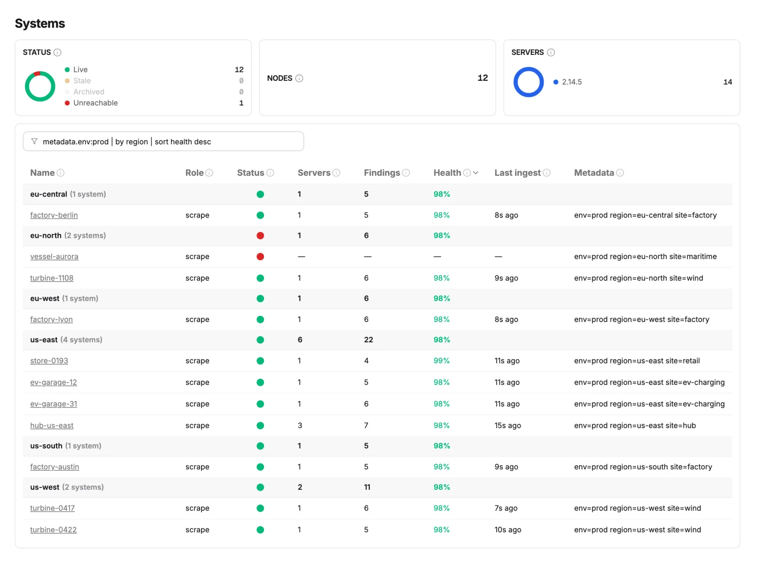757x565 pixels.
Task: Click the Findings column header
Action: click(382, 173)
